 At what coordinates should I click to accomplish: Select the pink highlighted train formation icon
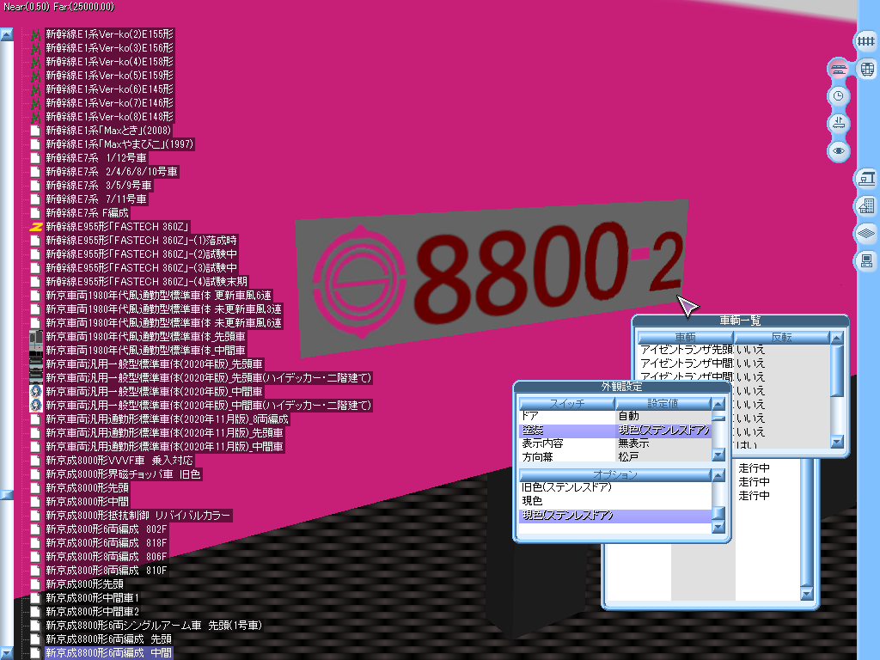point(839,69)
